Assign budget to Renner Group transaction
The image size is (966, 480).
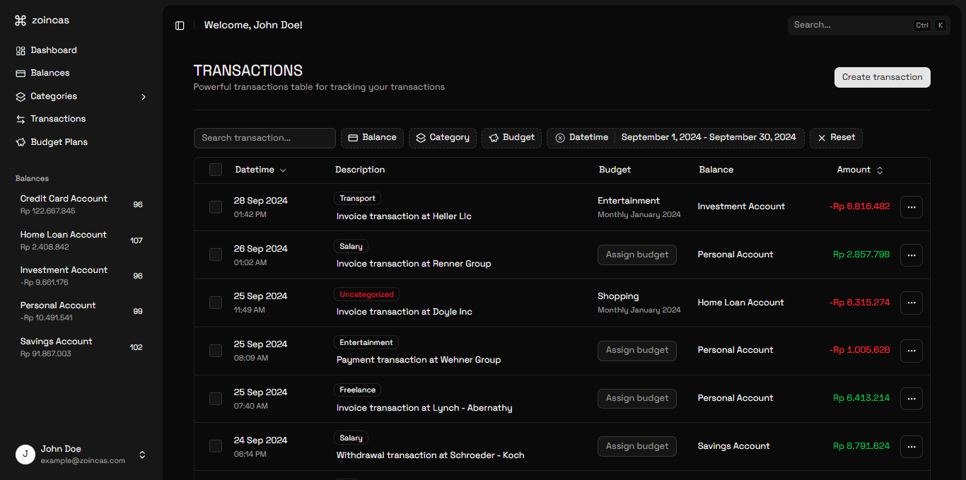coord(636,255)
